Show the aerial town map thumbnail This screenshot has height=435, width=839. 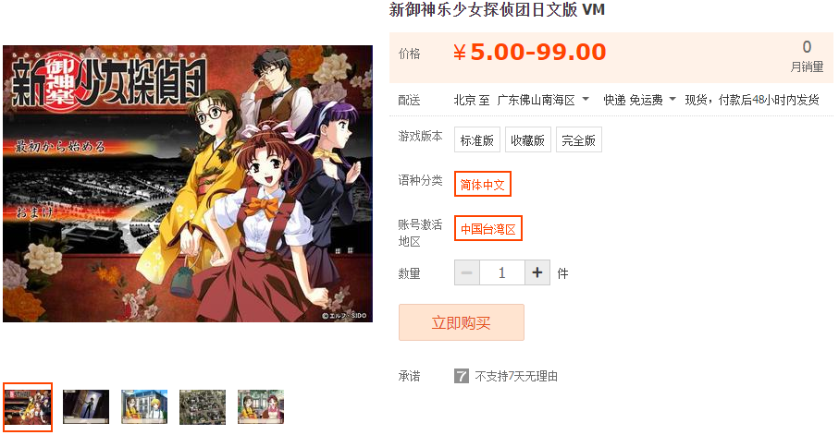pos(203,406)
